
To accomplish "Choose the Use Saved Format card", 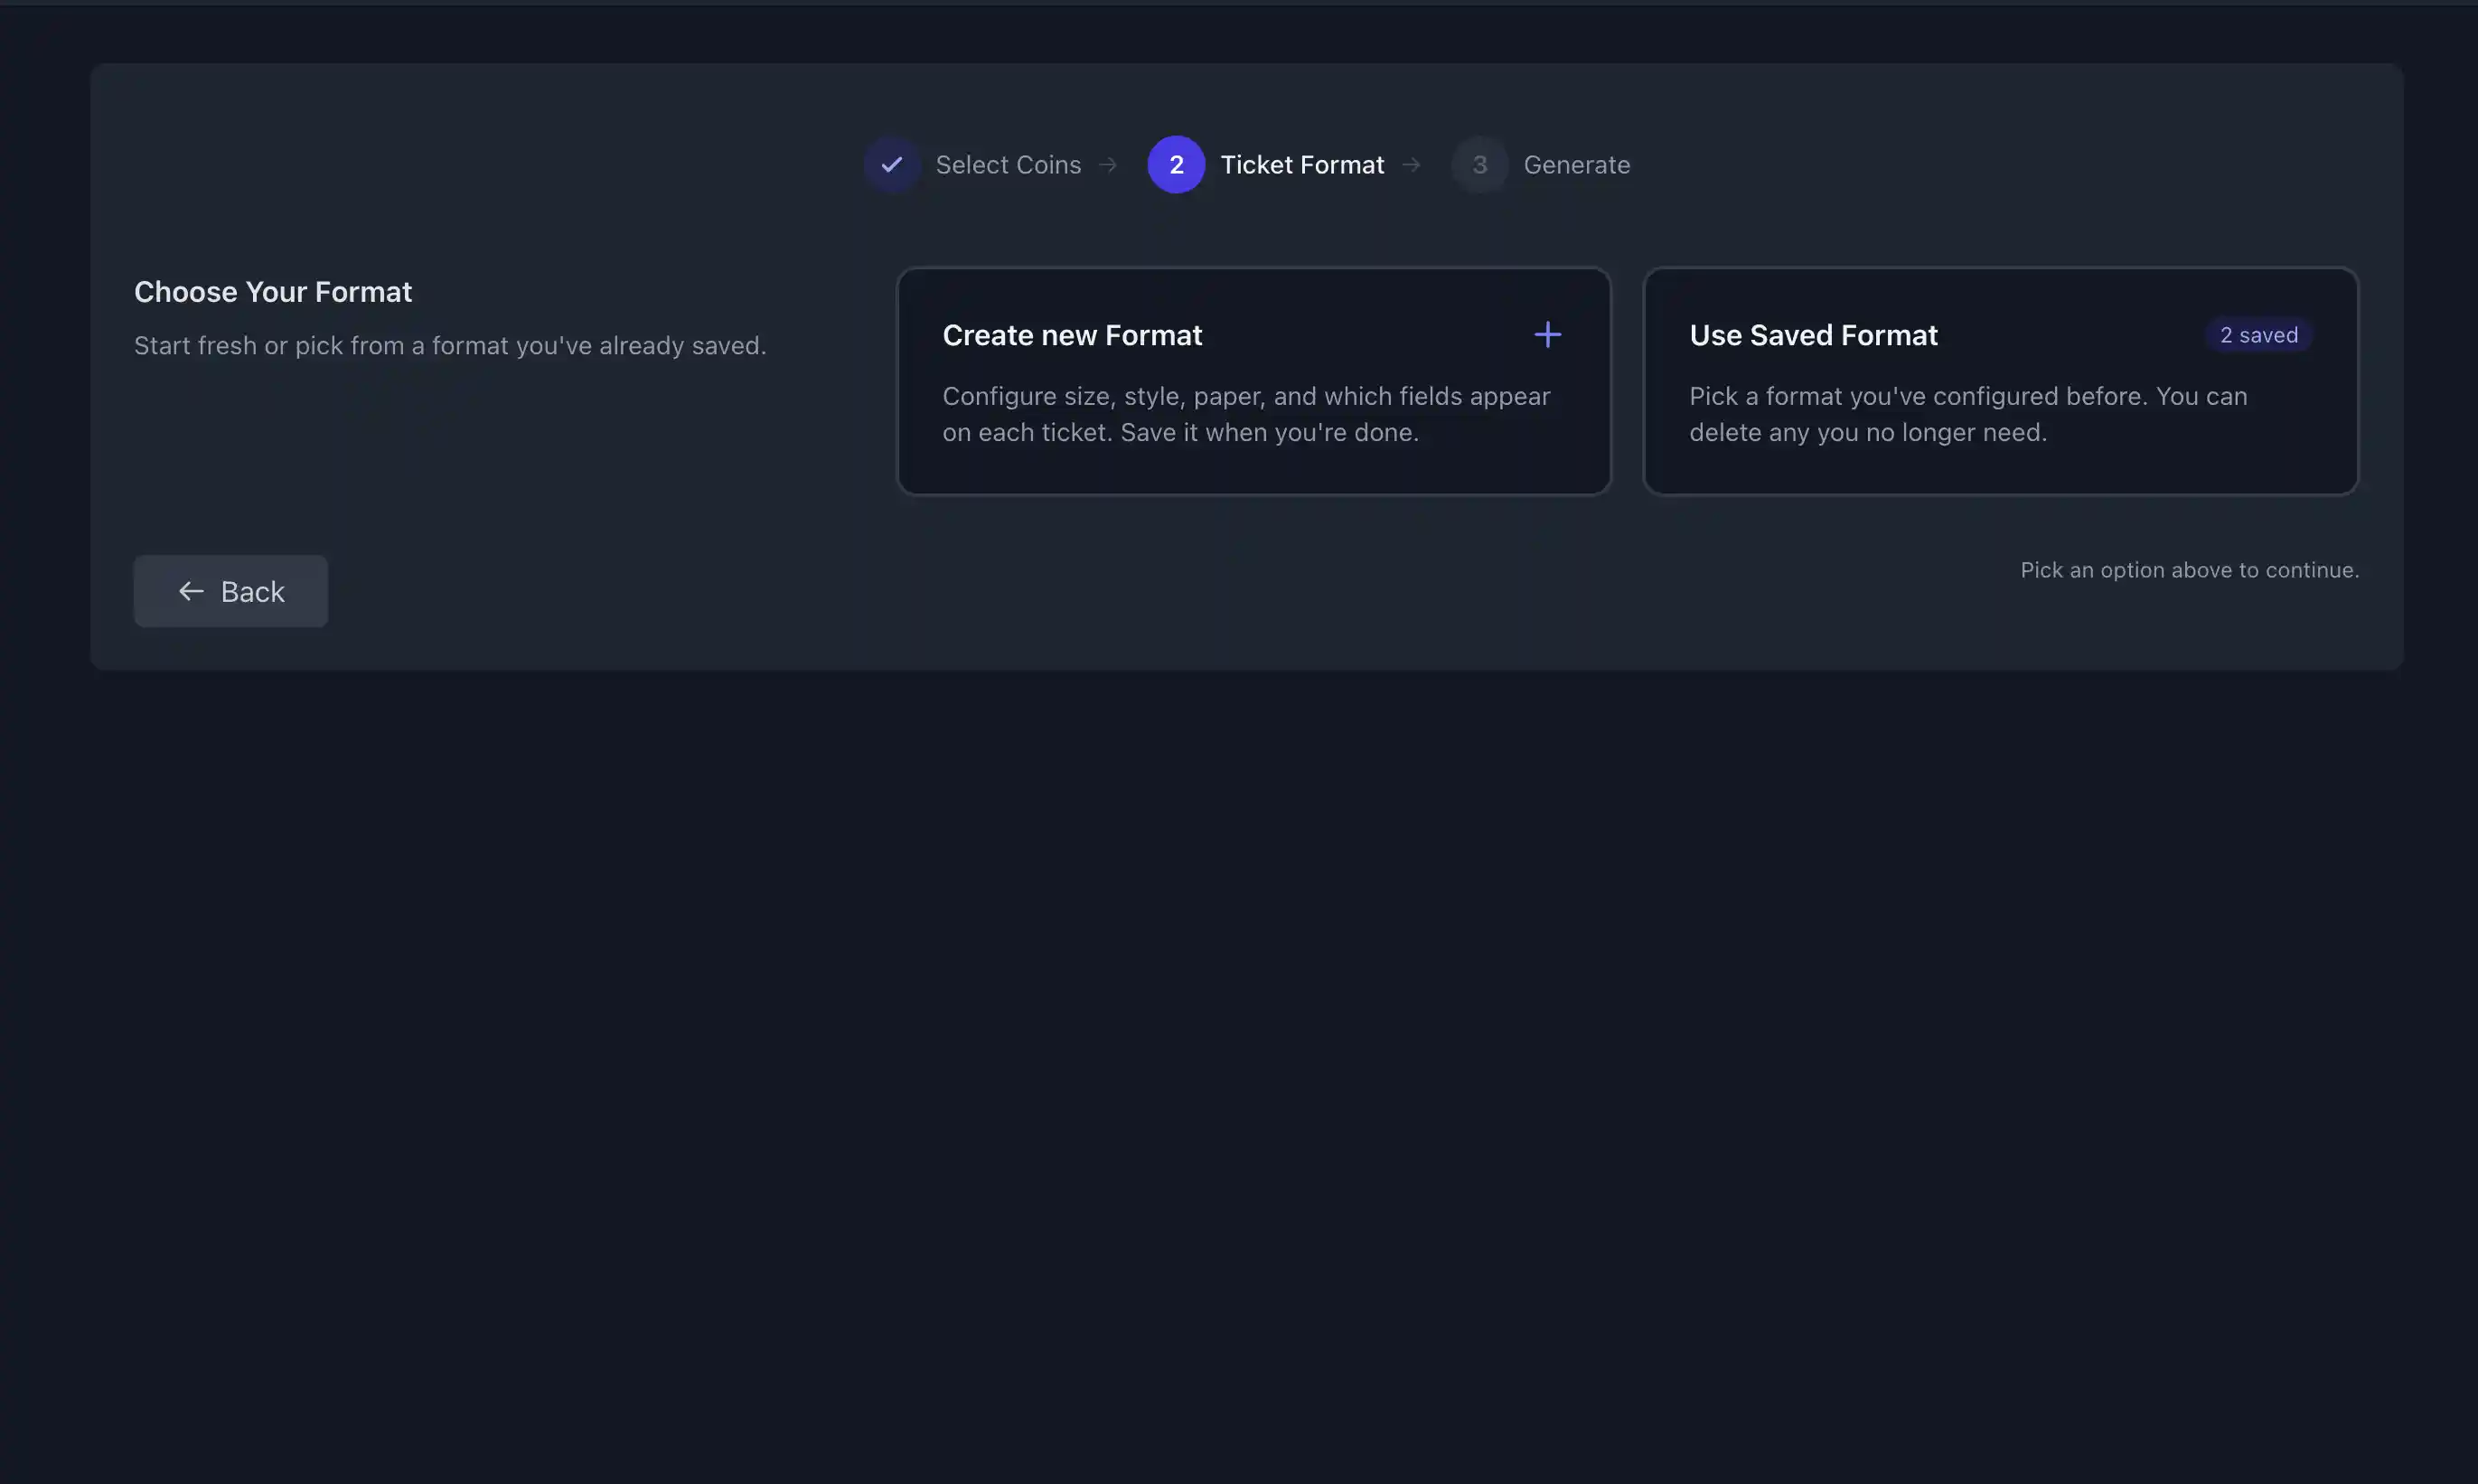I will 2000,380.
